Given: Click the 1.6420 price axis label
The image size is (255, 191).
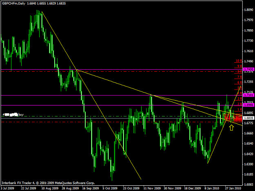Looking at the screenshot, I should pyautogui.click(x=248, y=154).
